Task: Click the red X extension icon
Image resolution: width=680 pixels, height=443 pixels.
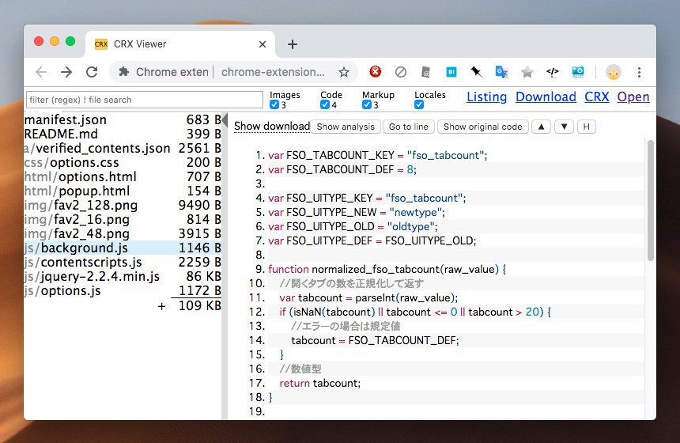Action: (376, 72)
